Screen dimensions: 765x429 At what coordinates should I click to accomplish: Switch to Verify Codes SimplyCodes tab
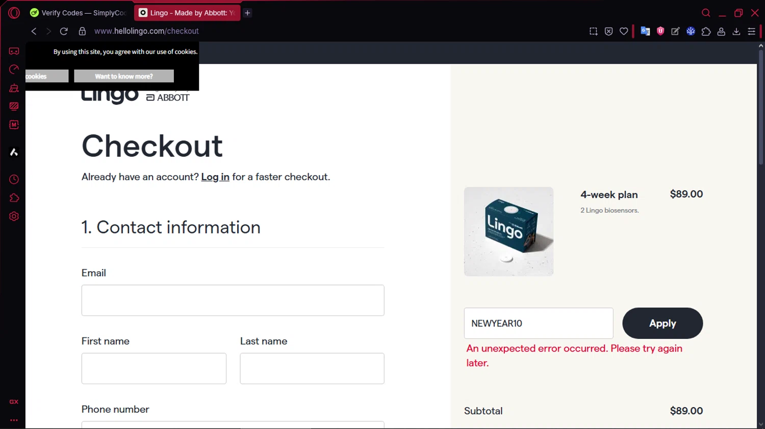coord(79,13)
